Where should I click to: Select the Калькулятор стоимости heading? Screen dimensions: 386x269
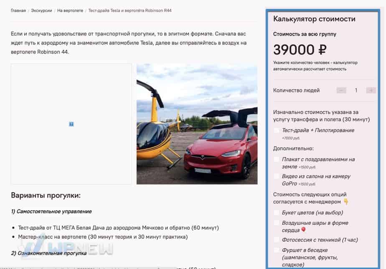[314, 19]
